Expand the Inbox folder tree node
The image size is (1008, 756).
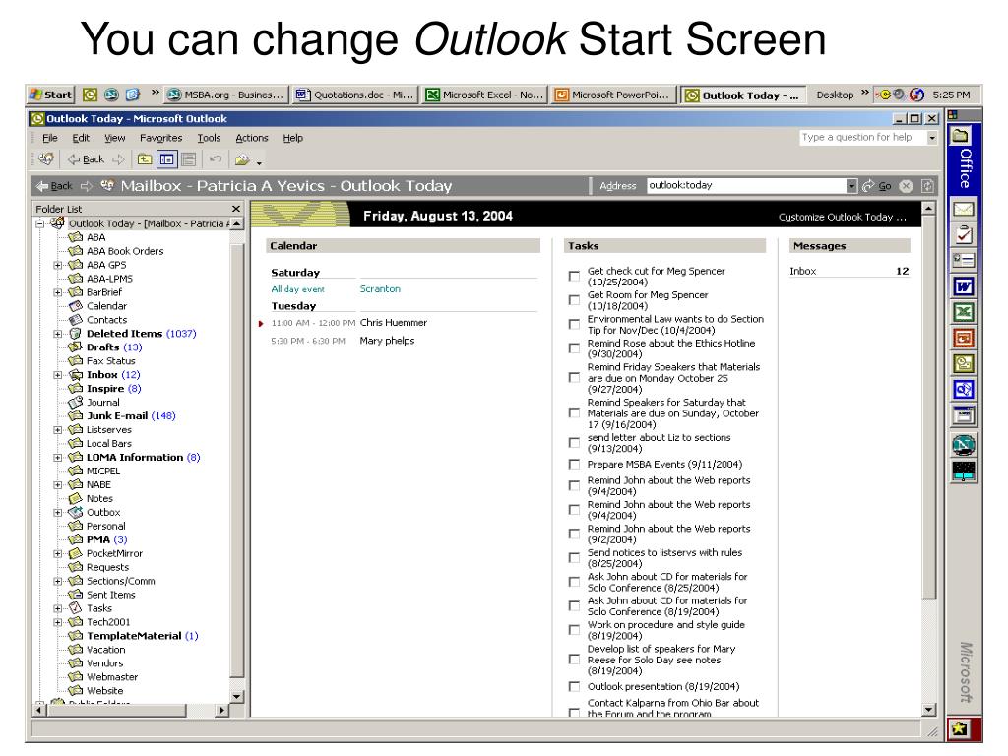click(58, 375)
